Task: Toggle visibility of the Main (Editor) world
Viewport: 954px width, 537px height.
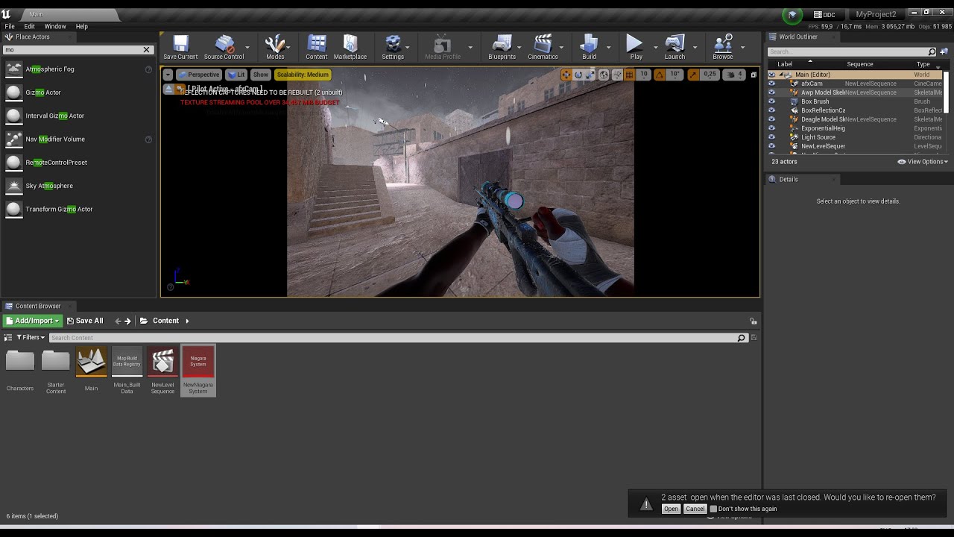Action: click(x=771, y=75)
